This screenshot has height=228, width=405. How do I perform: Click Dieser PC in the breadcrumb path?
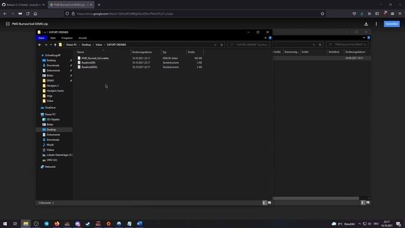point(72,45)
